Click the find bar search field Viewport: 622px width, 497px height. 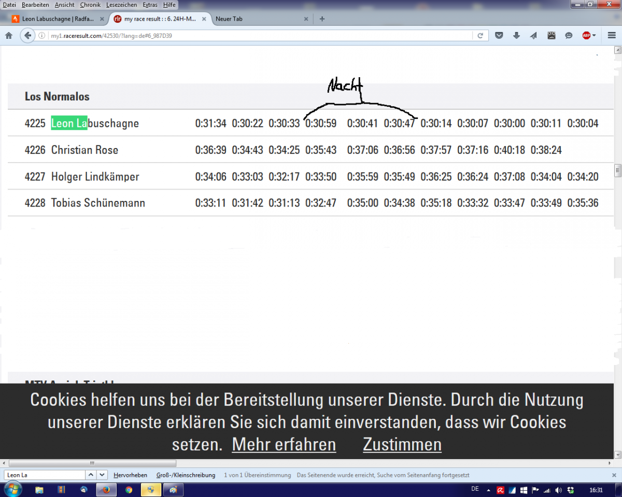[45, 475]
